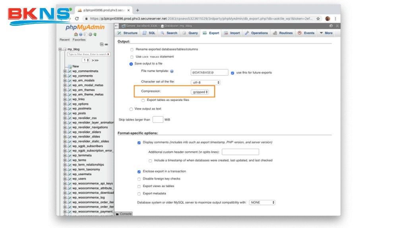Click the page settings gear icon
The image size is (407, 228).
click(x=331, y=26)
